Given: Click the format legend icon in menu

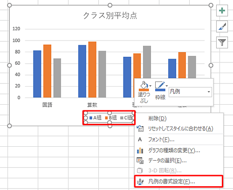Looking at the screenshot, I should point(140,182).
